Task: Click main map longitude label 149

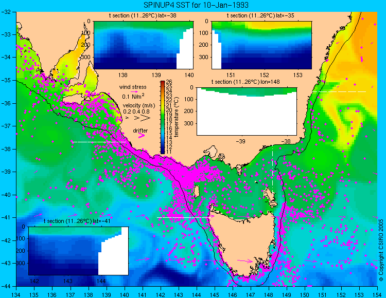Action: pyautogui.click(x=287, y=294)
